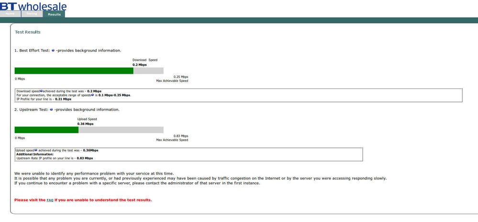Click grey unfilled portion of download bar

(x=148, y=71)
